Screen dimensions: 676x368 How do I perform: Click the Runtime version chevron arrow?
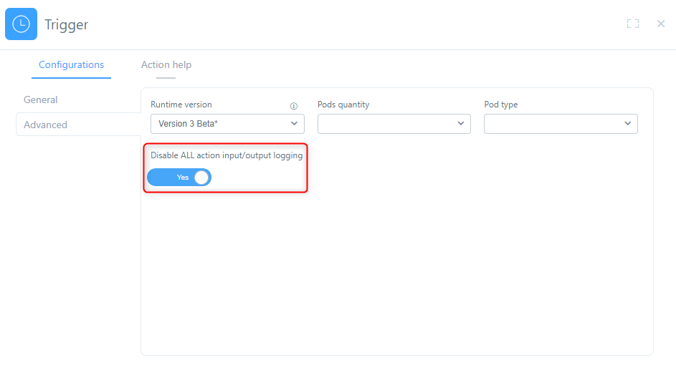[x=294, y=124]
